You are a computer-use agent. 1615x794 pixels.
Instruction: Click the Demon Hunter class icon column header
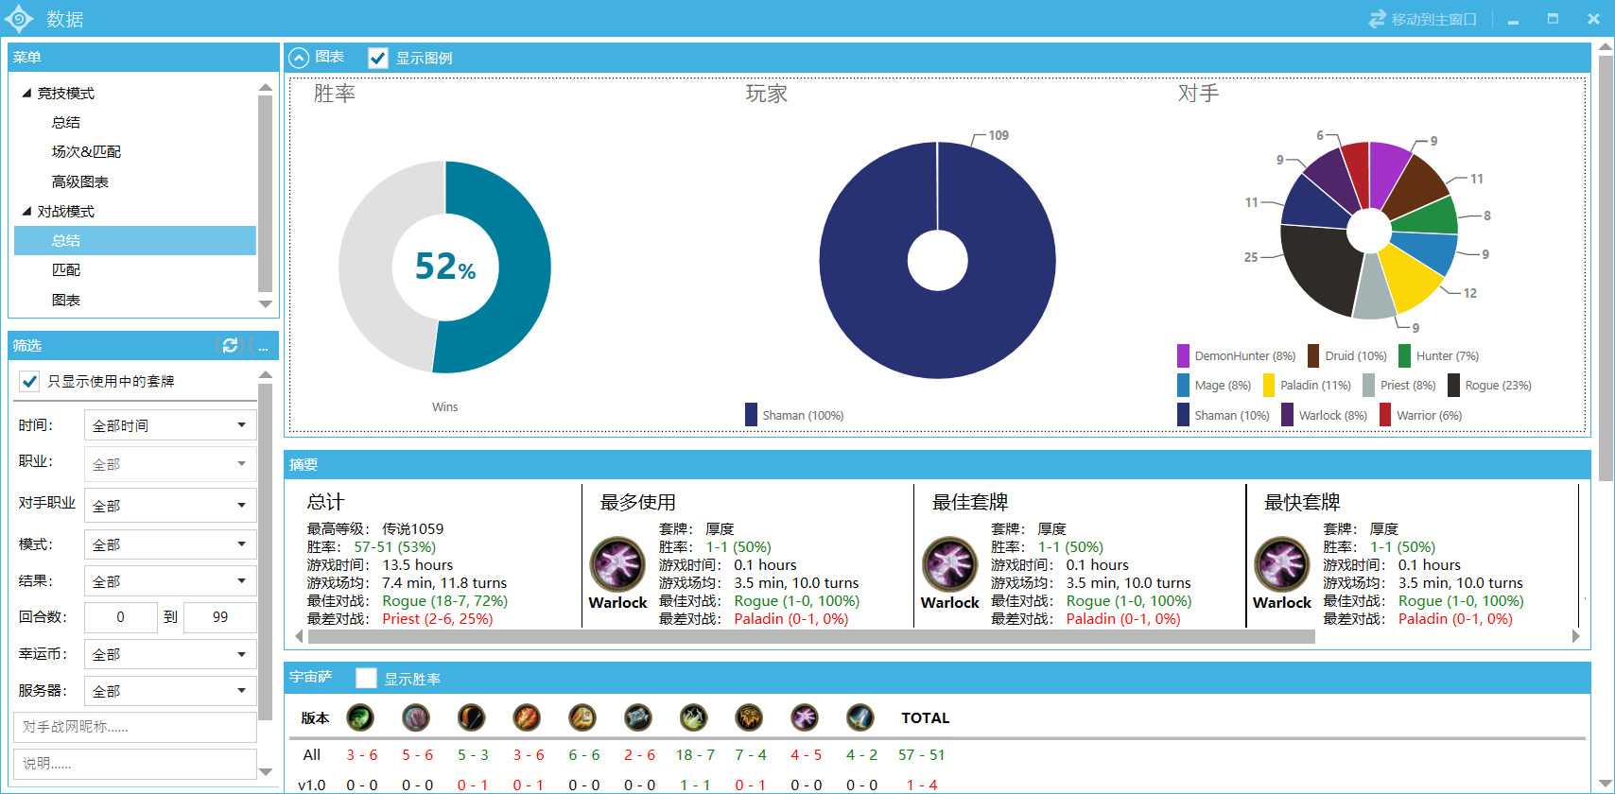[x=360, y=717]
